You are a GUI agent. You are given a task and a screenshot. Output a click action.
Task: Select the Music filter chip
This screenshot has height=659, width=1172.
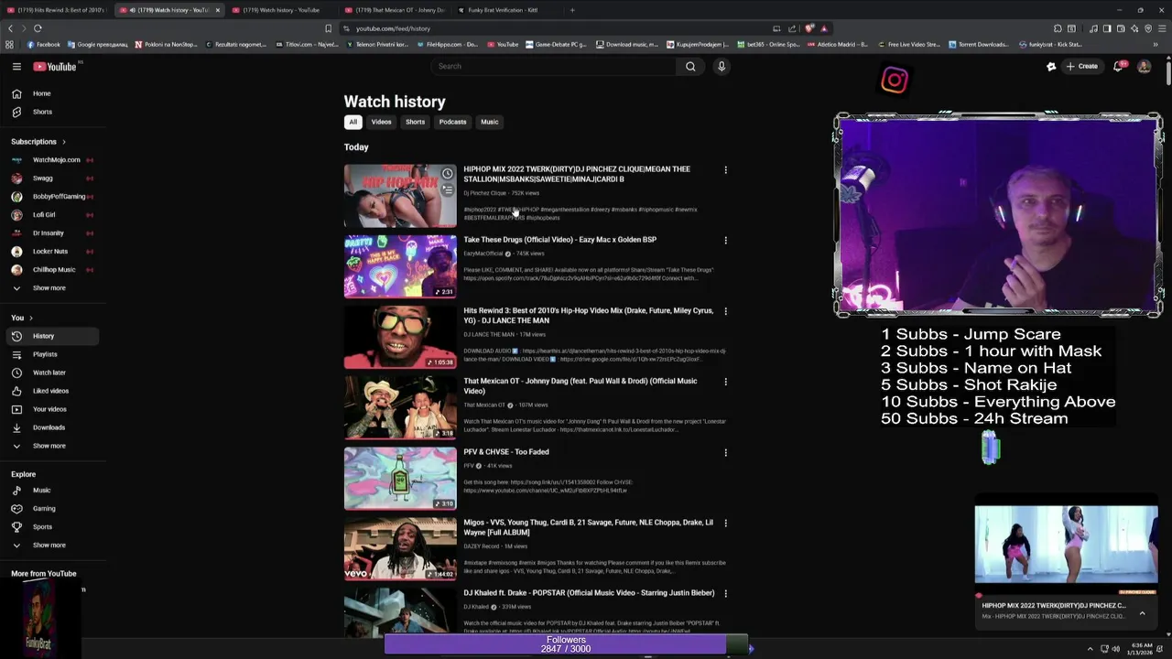490,122
